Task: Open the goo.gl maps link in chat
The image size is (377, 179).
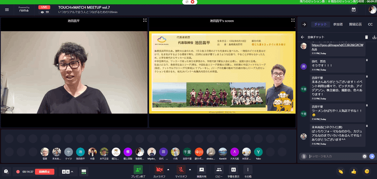Action: (x=338, y=47)
